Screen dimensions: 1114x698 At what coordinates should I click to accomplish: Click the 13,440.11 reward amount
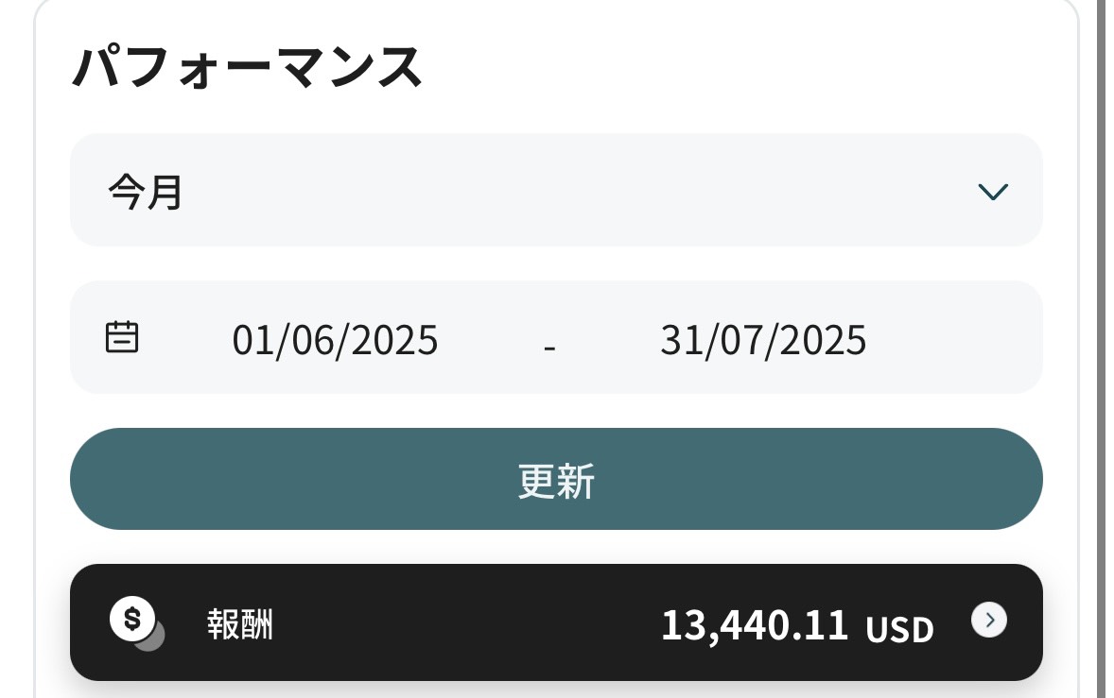pos(754,624)
